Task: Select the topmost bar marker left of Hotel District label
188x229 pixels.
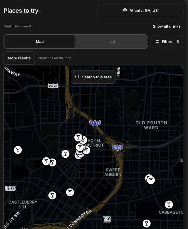Action: pyautogui.click(x=78, y=137)
